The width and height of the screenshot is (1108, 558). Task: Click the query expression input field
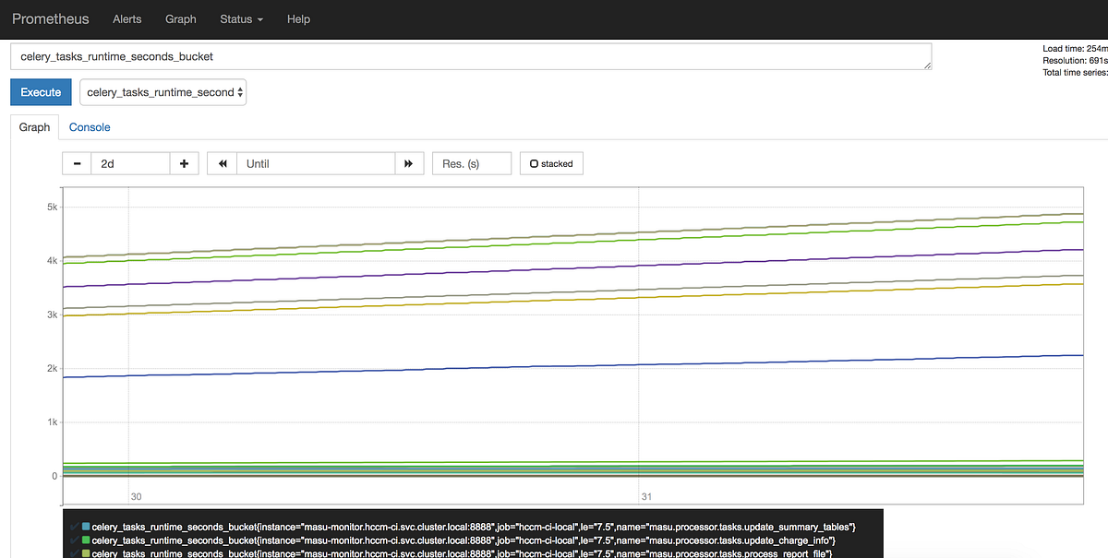(x=462, y=56)
